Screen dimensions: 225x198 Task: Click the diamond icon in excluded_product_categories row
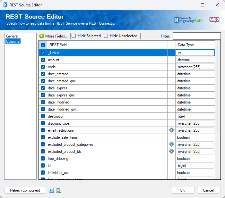tap(171, 144)
